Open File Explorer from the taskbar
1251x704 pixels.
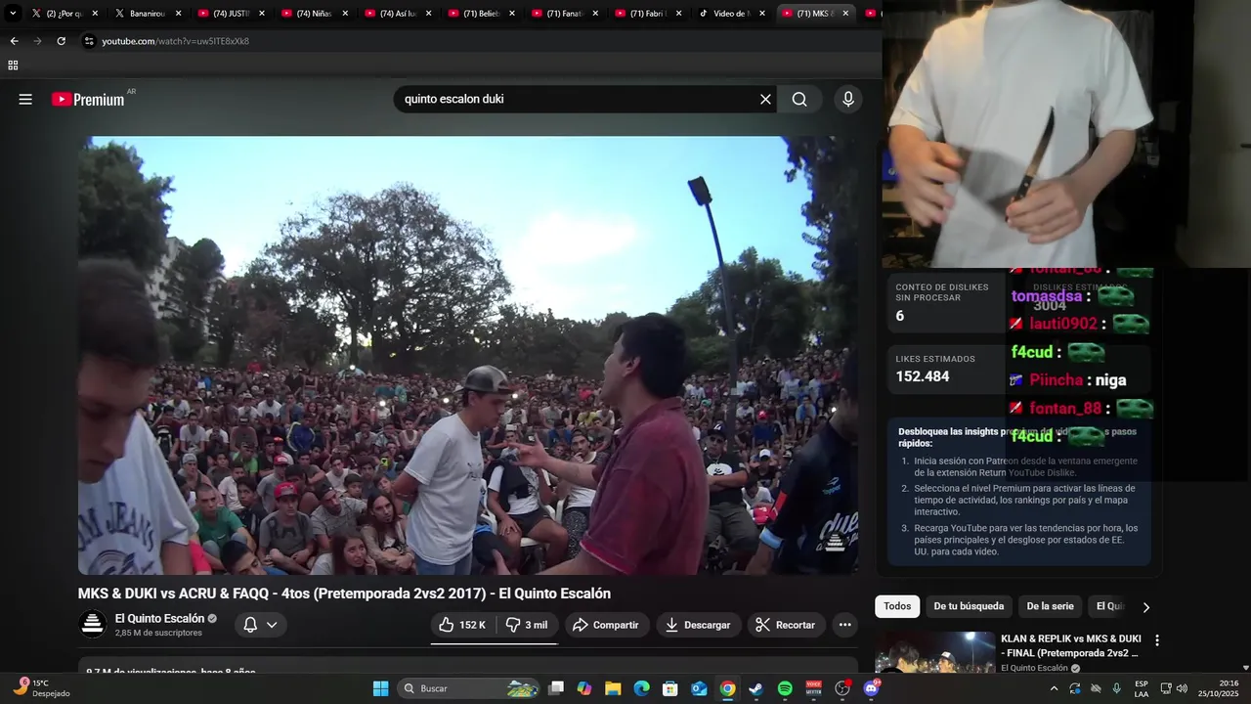613,688
